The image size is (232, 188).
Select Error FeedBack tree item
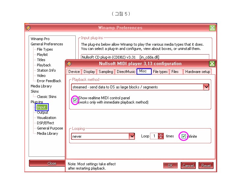tap(49, 81)
